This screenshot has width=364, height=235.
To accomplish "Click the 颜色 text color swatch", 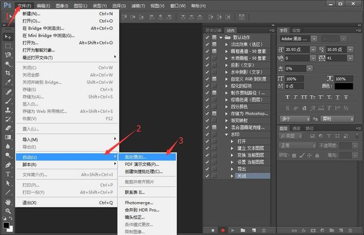I will (x=344, y=86).
